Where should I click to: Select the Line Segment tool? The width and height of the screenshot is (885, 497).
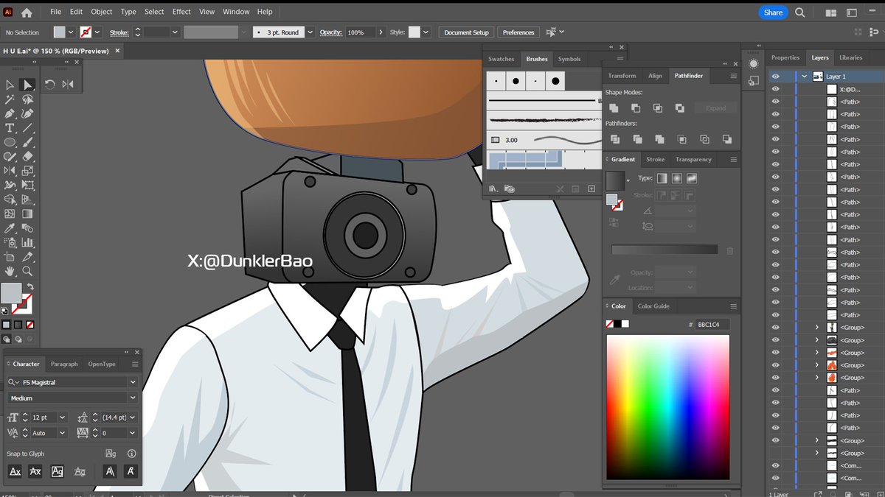pyautogui.click(x=27, y=128)
